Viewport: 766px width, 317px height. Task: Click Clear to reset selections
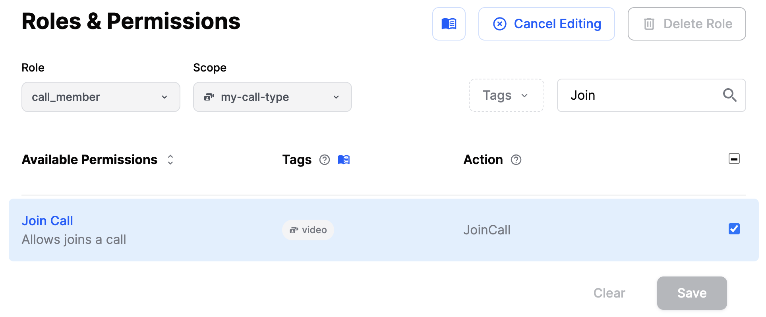click(x=609, y=293)
